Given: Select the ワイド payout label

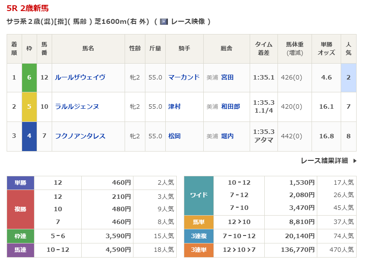Looking at the screenshot, I should pyautogui.click(x=198, y=195).
